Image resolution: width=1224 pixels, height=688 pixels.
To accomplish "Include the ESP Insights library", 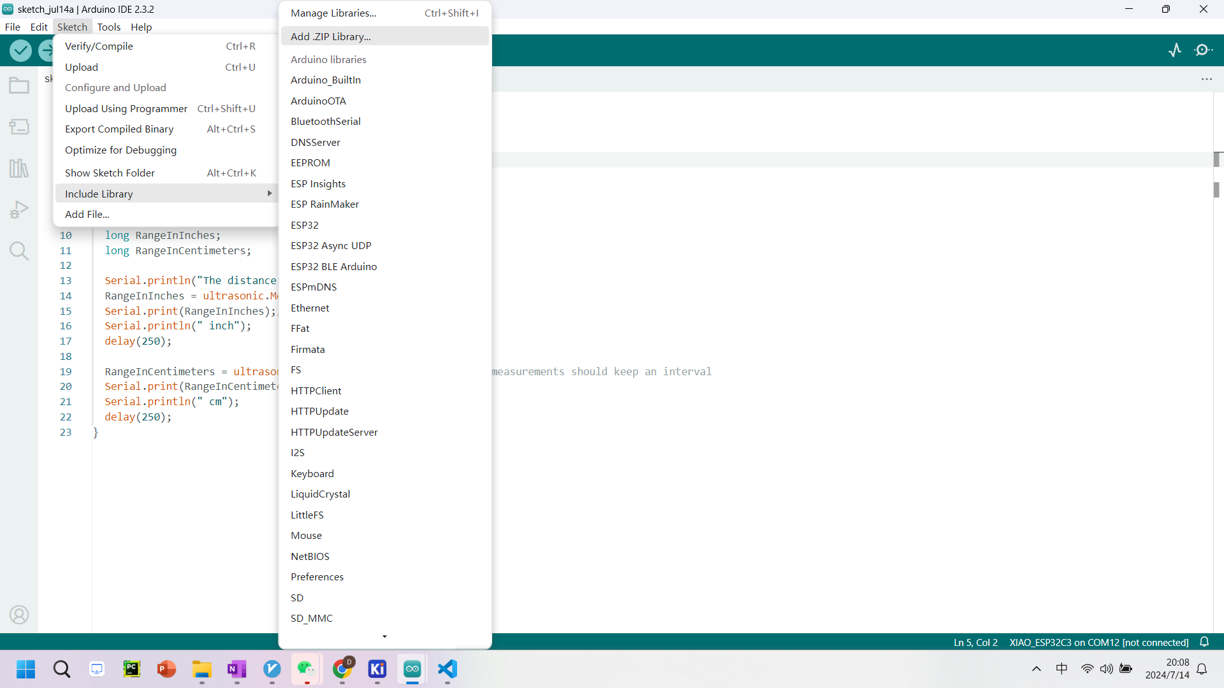I will tap(385, 183).
